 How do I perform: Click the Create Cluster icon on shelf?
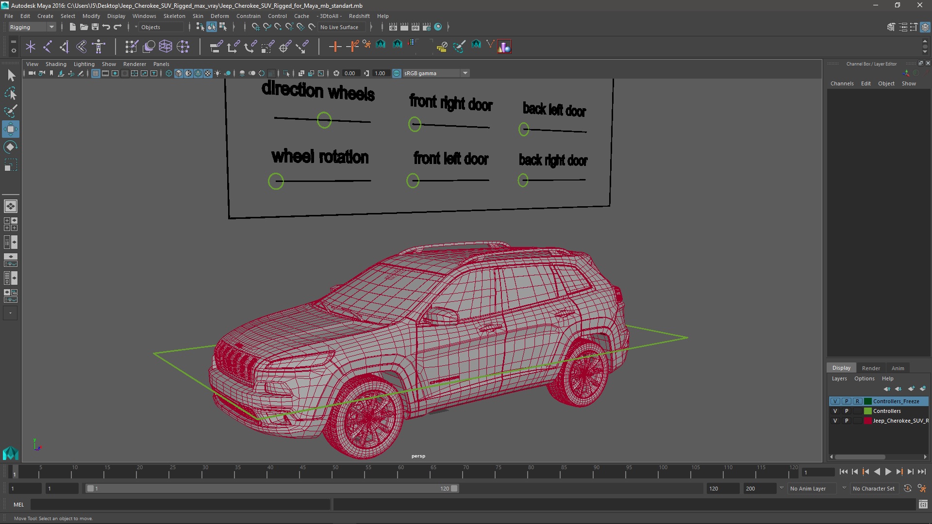coord(183,47)
